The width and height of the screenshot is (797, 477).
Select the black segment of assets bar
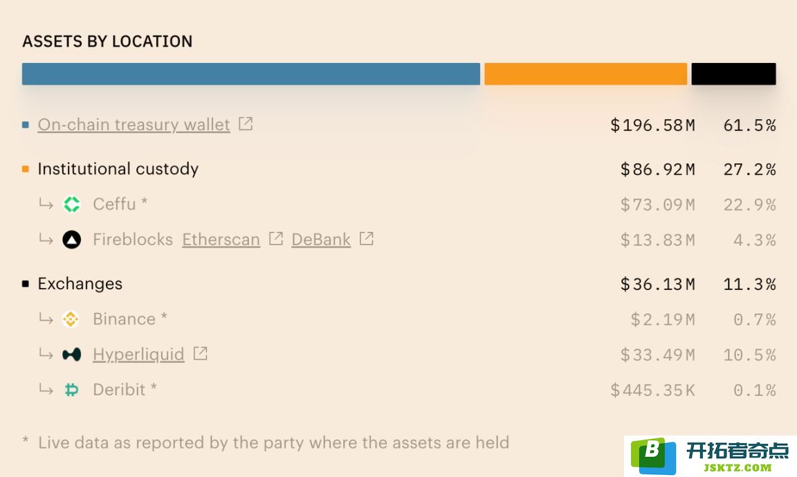733,74
